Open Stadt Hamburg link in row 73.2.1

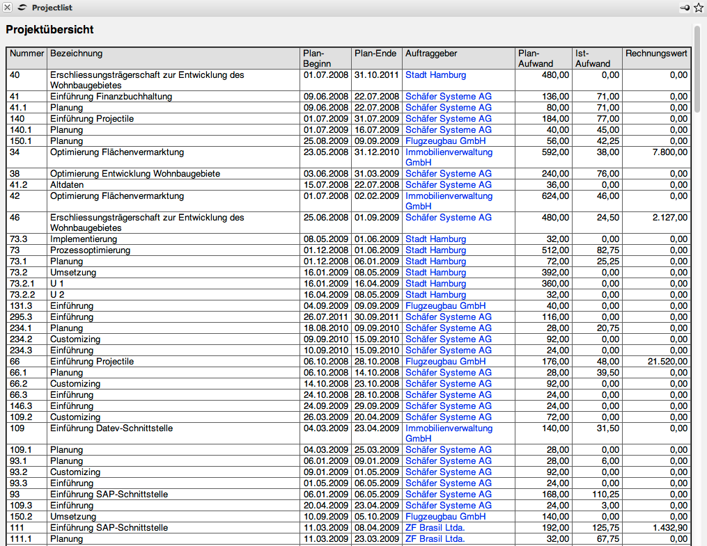click(x=435, y=284)
